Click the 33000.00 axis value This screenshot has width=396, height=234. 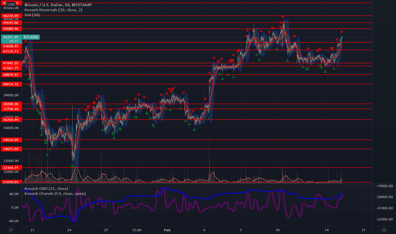pyautogui.click(x=11, y=161)
